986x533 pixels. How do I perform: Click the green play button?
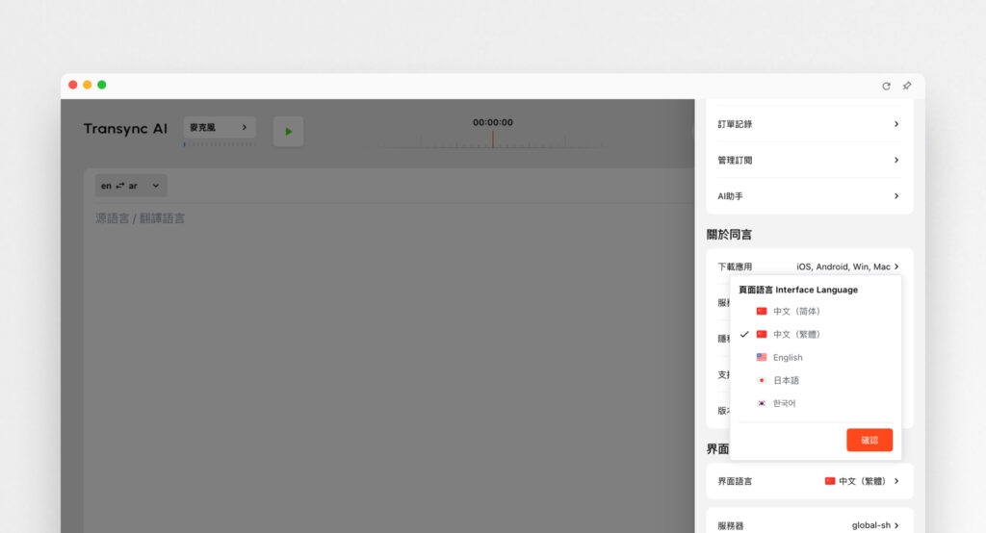[288, 132]
